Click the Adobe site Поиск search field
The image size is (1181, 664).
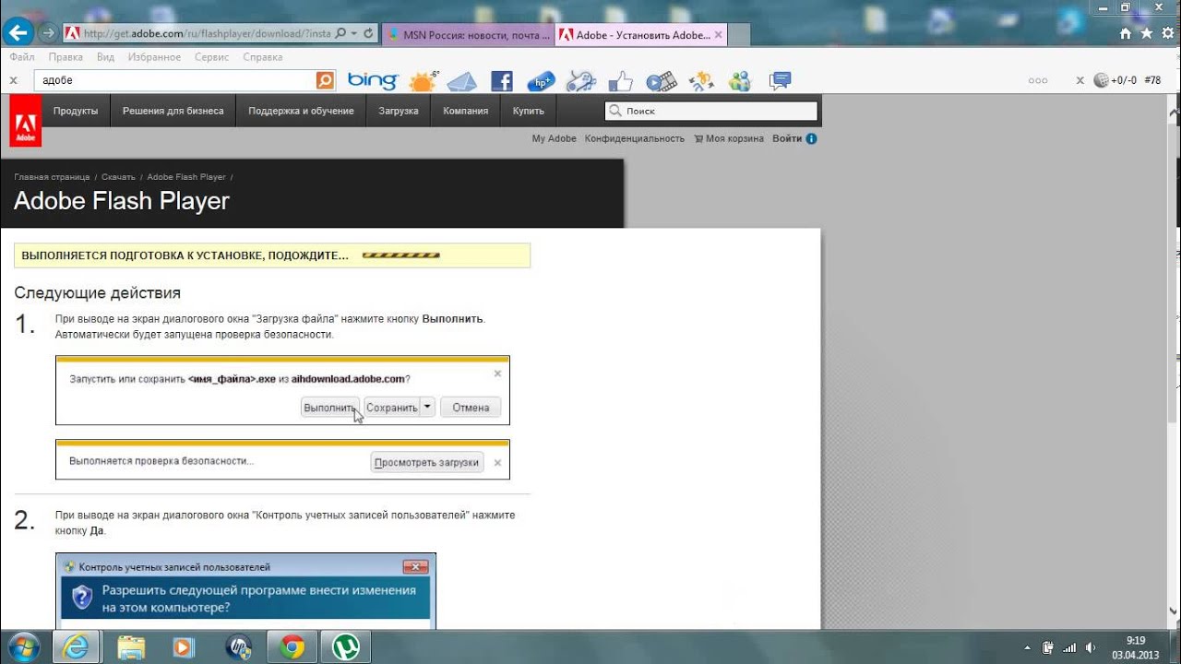point(710,111)
